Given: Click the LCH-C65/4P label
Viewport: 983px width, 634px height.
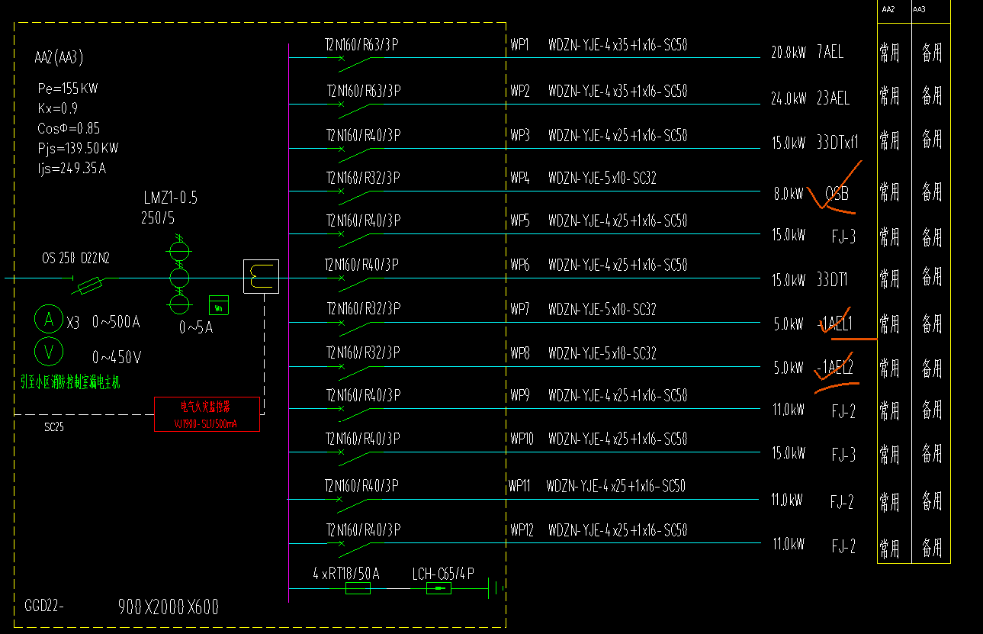Looking at the screenshot, I should [443, 573].
